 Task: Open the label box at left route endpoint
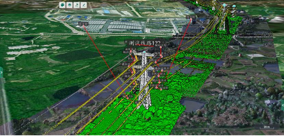point(83,24)
